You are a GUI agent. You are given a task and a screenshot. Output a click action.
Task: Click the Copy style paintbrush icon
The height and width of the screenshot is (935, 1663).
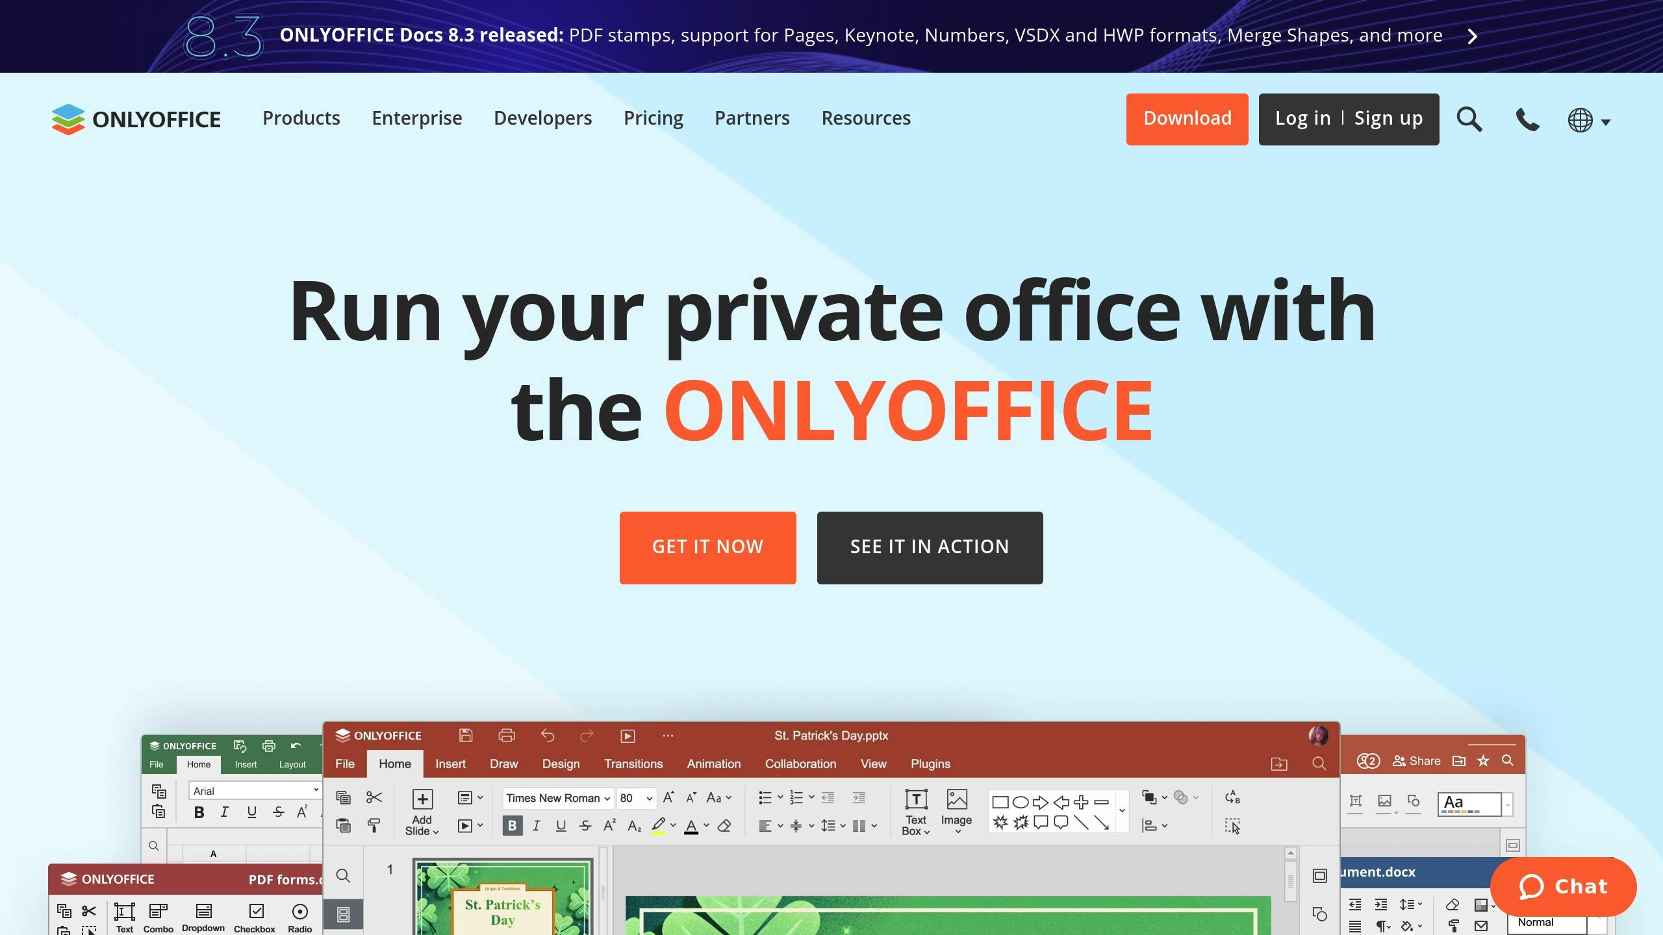(374, 825)
